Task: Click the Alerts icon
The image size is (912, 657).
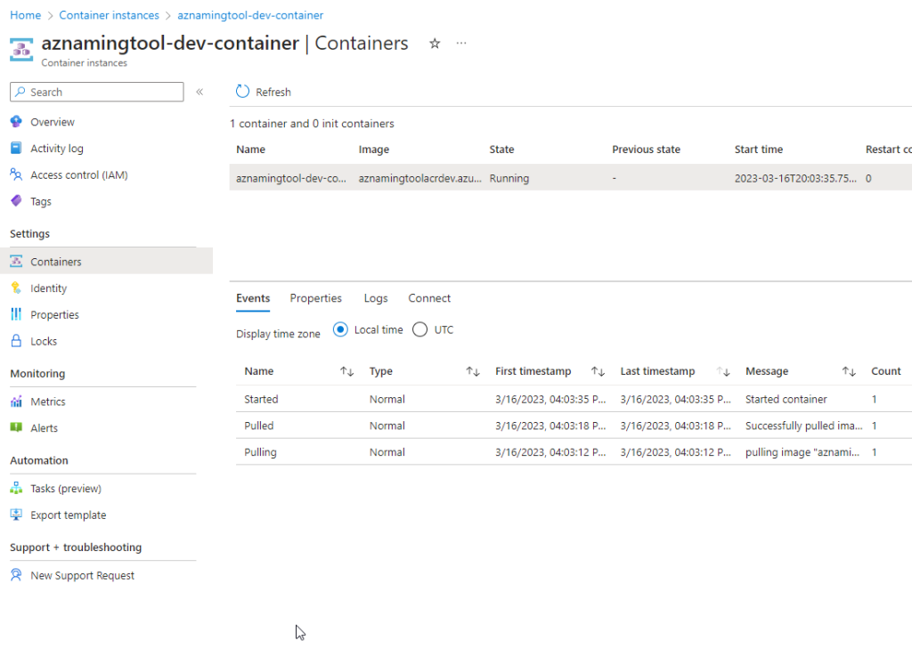Action: point(16,427)
